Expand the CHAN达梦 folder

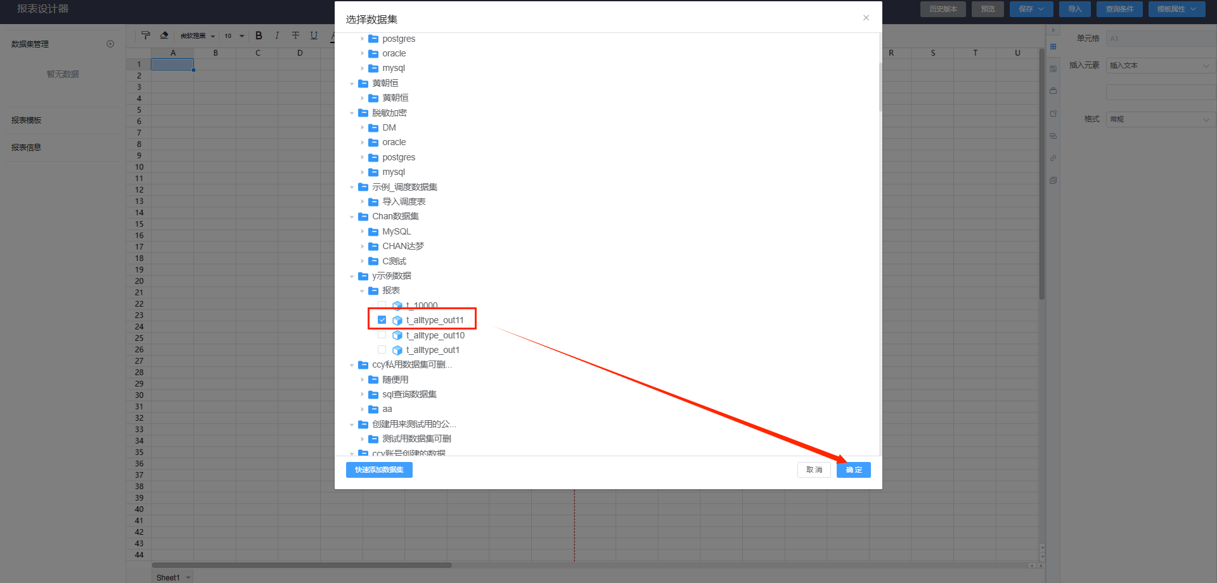(x=363, y=247)
